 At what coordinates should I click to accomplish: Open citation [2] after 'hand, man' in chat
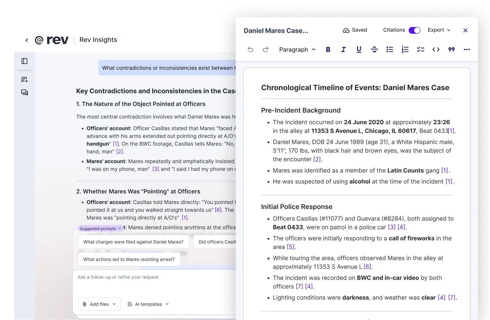pos(120,151)
